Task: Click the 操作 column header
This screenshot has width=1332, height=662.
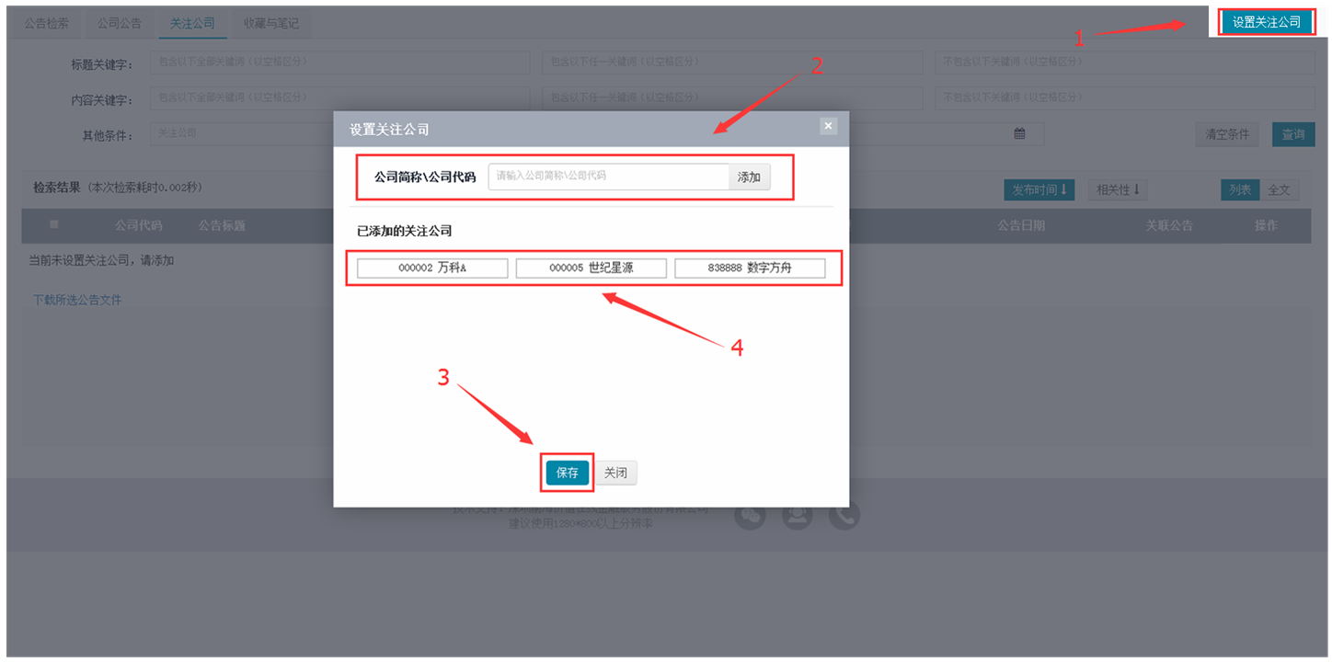Action: tap(1266, 225)
